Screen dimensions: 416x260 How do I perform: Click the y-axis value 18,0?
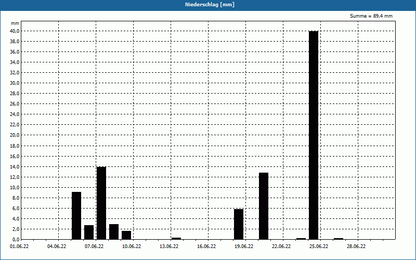click(15, 146)
